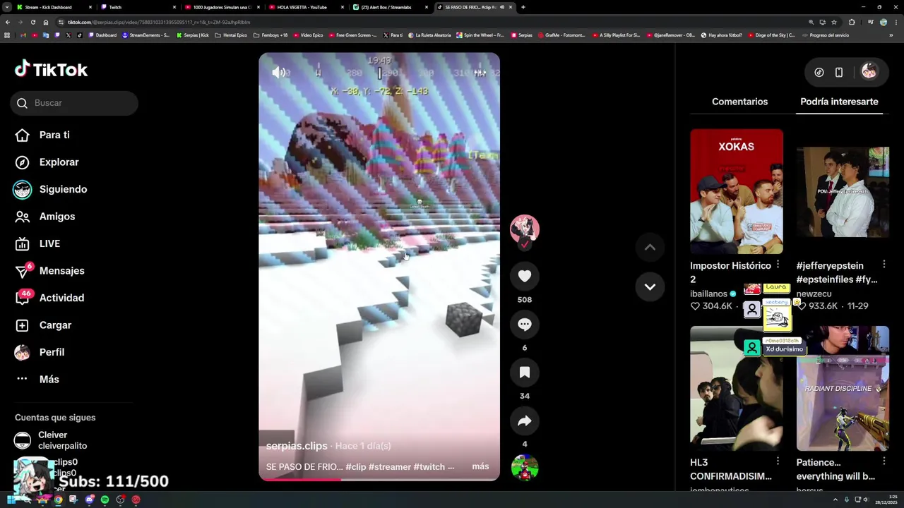
Task: Seek on the video progress bar
Action: [x=379, y=479]
